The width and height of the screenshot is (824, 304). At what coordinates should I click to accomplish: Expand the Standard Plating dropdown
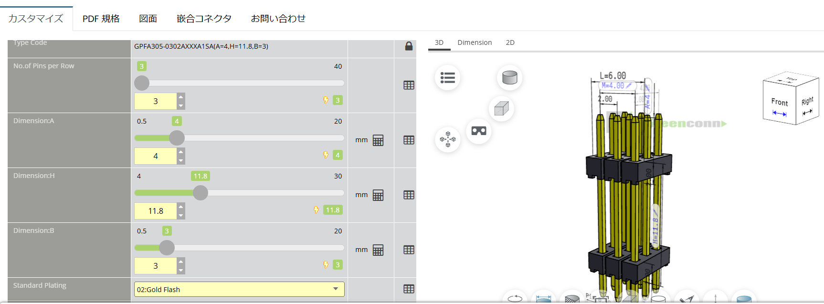239,289
